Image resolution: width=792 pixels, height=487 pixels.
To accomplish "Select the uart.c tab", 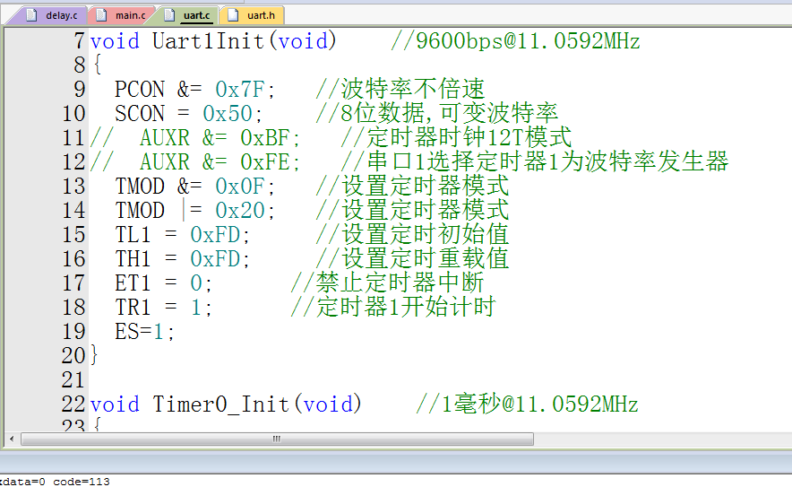I will 188,15.
